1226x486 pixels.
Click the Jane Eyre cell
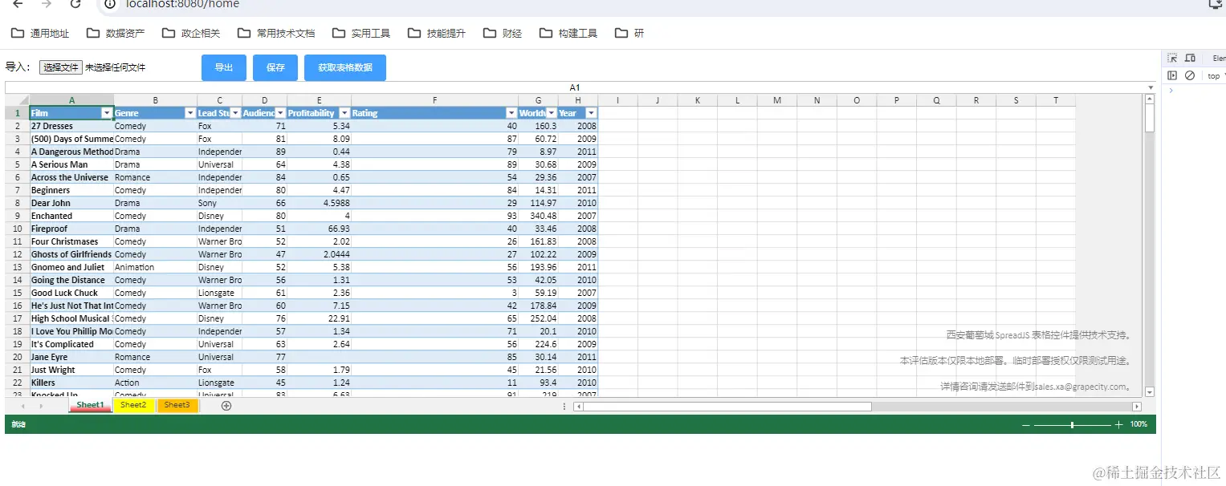(x=71, y=357)
